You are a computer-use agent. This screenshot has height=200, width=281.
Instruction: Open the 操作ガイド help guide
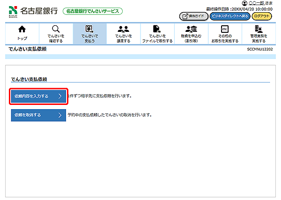pyautogui.click(x=192, y=16)
